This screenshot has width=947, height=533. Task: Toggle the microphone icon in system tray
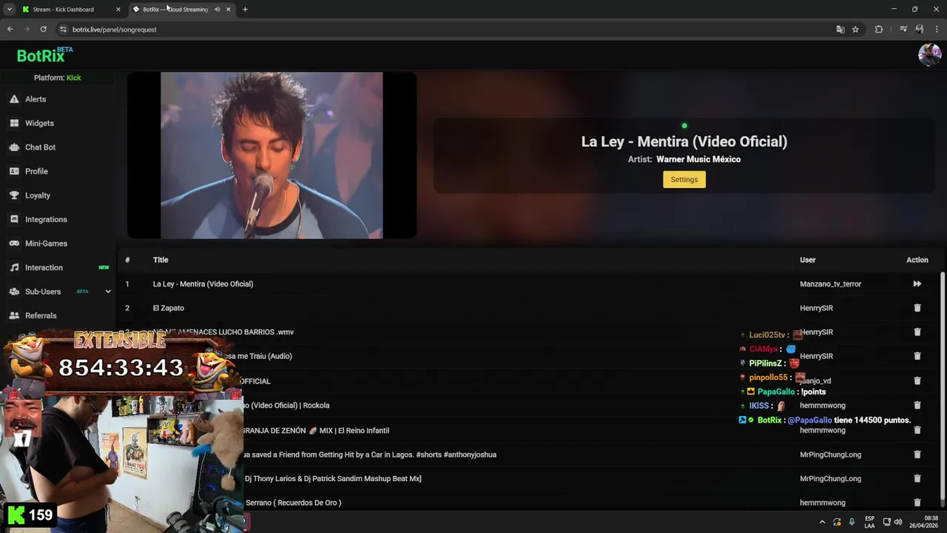(x=852, y=522)
